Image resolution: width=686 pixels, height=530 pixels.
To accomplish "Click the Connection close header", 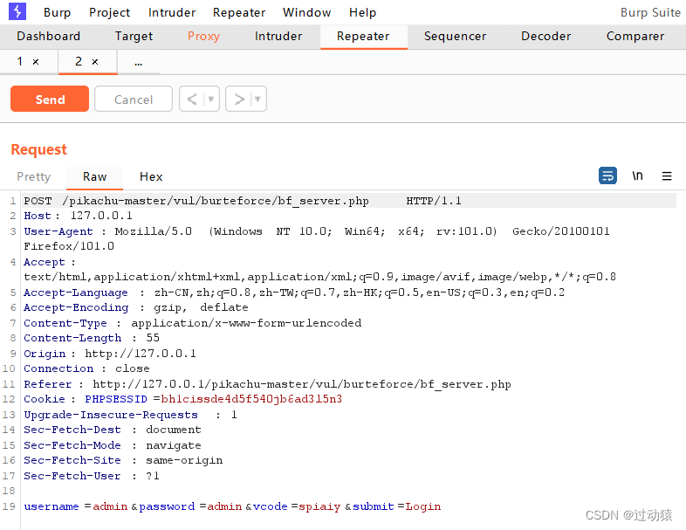I will (x=86, y=368).
